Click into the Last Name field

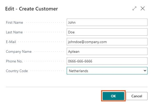(x=107, y=32)
